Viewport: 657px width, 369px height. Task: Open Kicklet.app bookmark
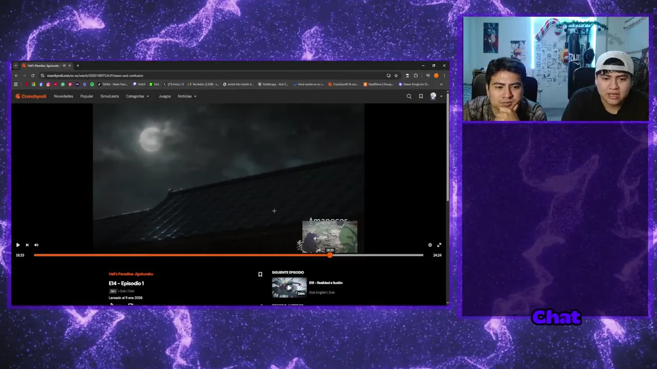[x=273, y=84]
